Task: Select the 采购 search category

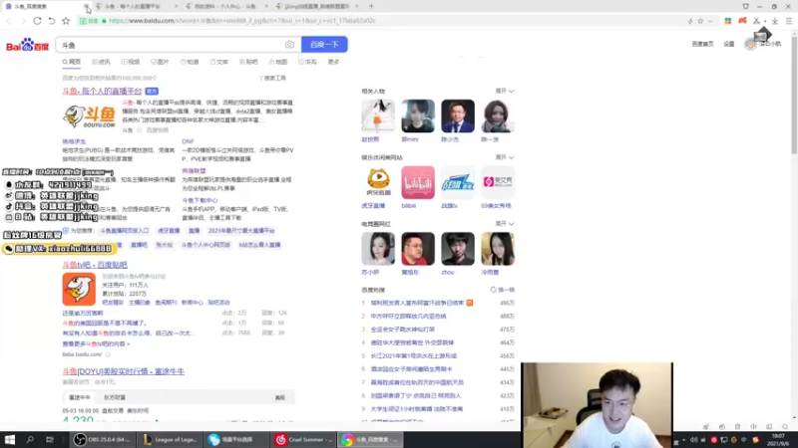Action: pos(308,62)
